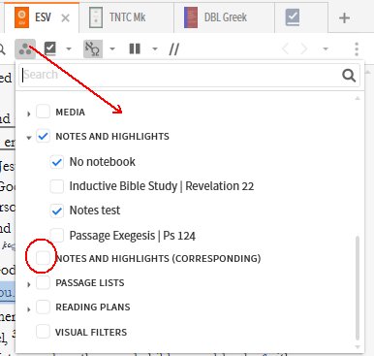Open the panel kebab menu
Screen dimensions: 374x356
click(357, 49)
